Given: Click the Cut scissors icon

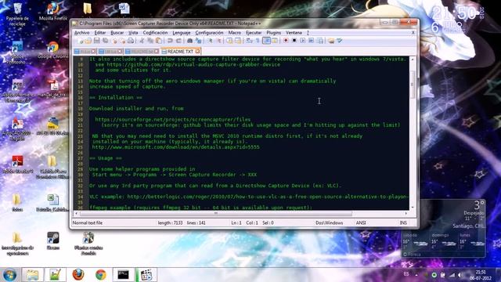Looking at the screenshot, I should click(x=142, y=41).
